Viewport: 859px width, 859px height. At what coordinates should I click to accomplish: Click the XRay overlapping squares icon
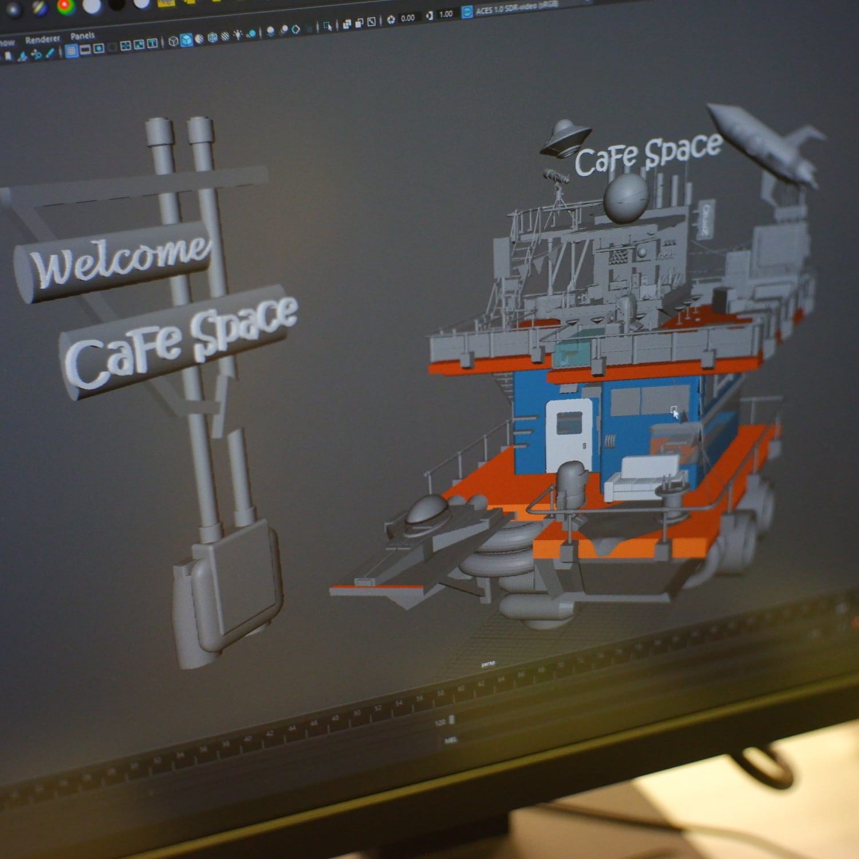click(347, 24)
